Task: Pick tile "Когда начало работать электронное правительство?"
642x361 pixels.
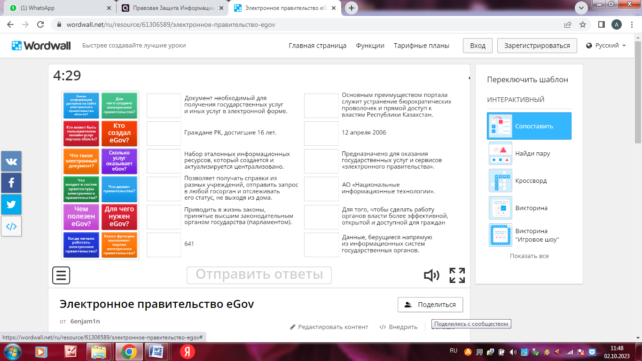Action: [x=81, y=245]
